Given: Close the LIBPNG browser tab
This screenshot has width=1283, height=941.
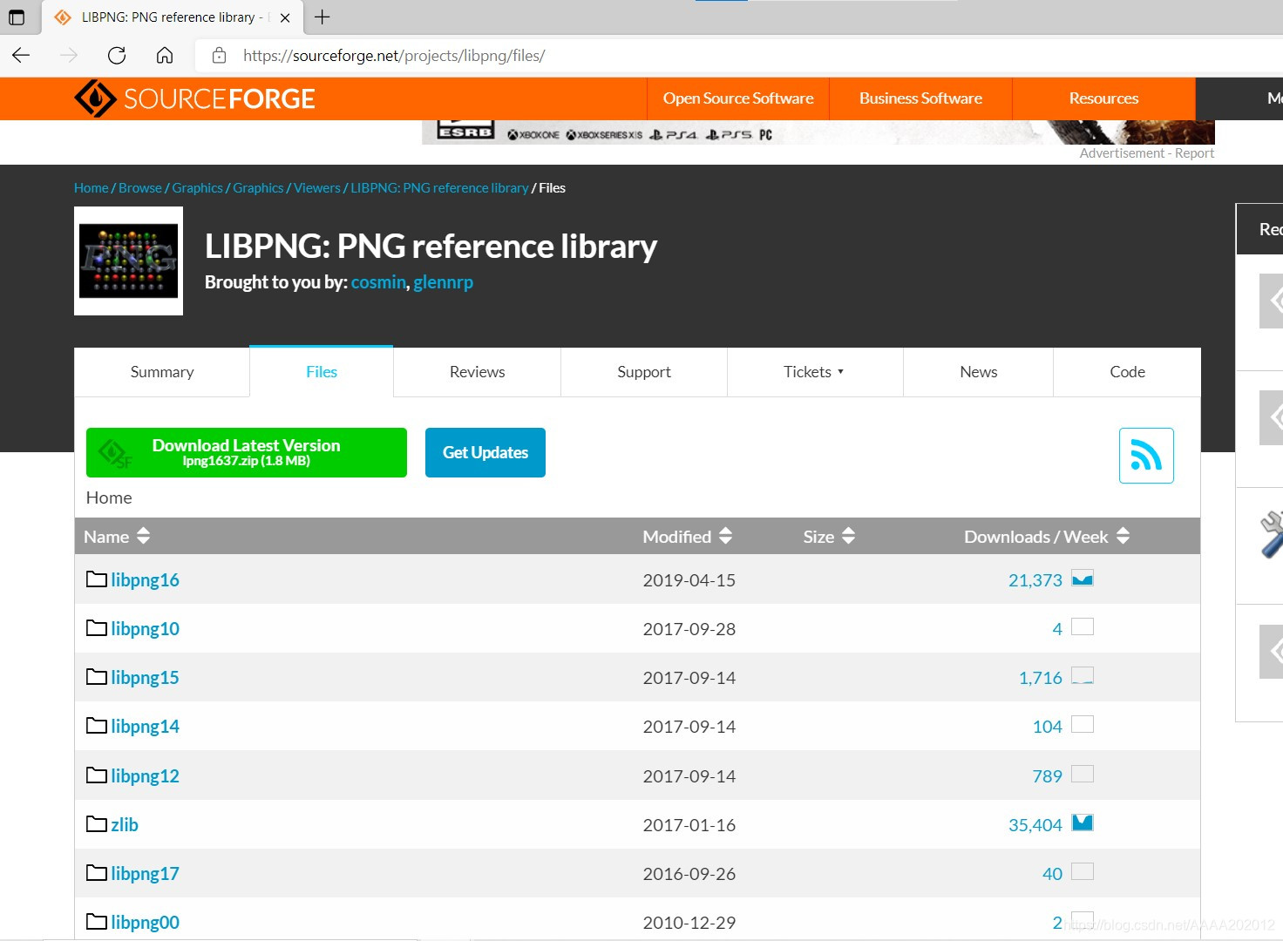Looking at the screenshot, I should pos(285,17).
